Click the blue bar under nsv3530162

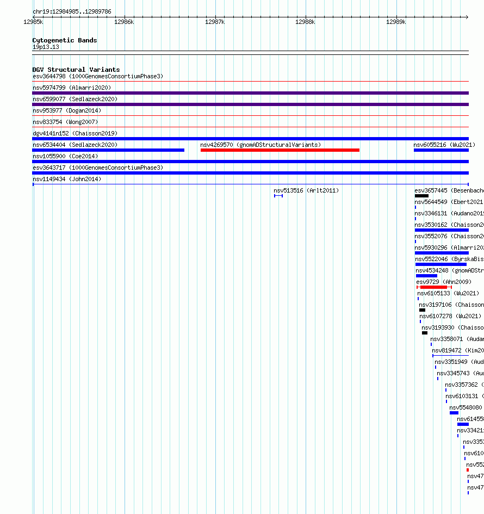coord(442,230)
